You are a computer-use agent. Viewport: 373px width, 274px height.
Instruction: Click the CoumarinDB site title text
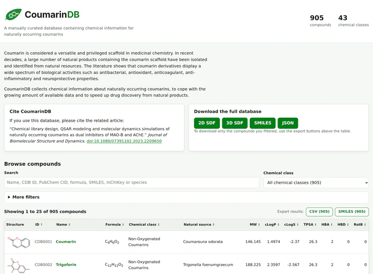point(52,15)
